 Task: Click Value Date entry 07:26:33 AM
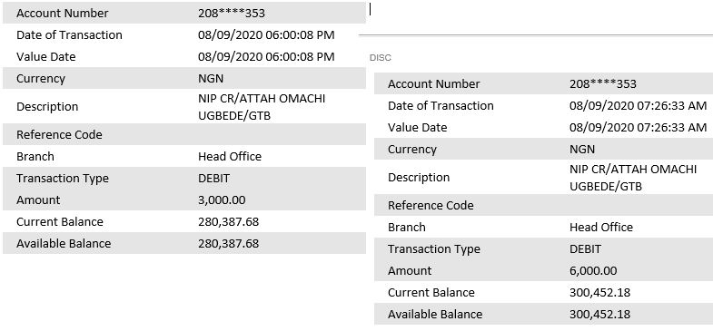click(638, 128)
